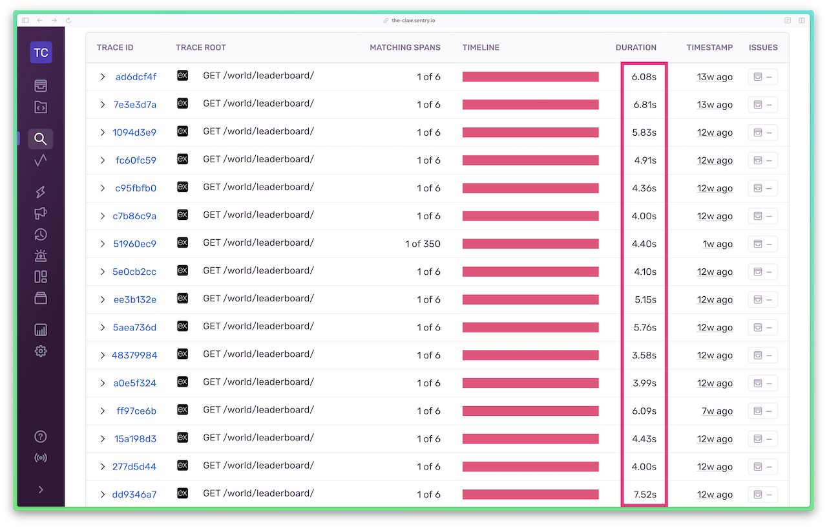Click the browser split-view icon
This screenshot has height=527, width=827.
[802, 20]
